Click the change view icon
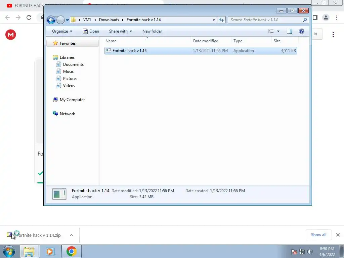This screenshot has width=344, height=258. tap(271, 31)
